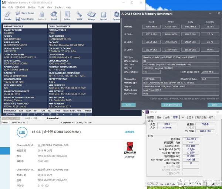
Task: Open the Editor toolbar icon
Action: [67, 14]
